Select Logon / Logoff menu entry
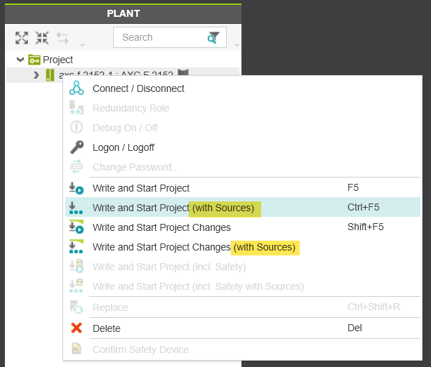 coord(124,147)
